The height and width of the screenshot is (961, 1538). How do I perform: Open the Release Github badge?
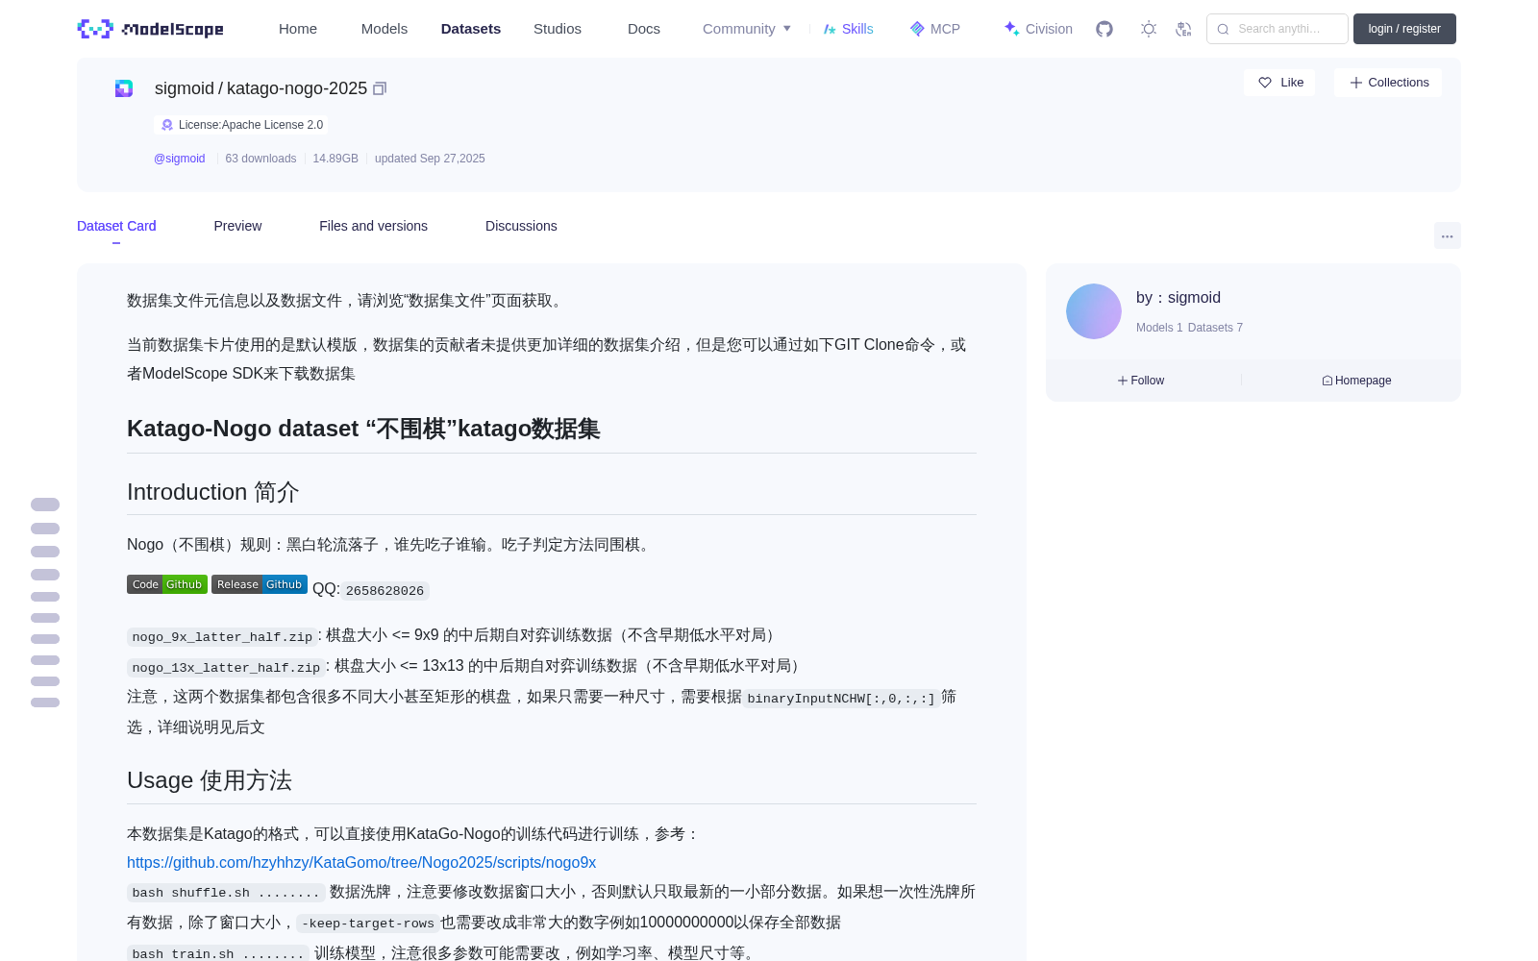click(260, 584)
